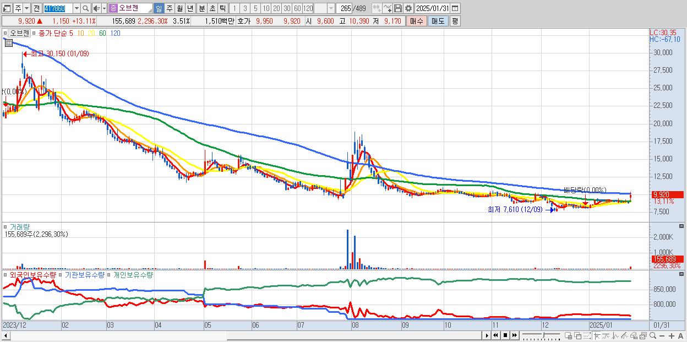687x342 pixels.
Task: Click the 평 button
Action: click(x=455, y=21)
